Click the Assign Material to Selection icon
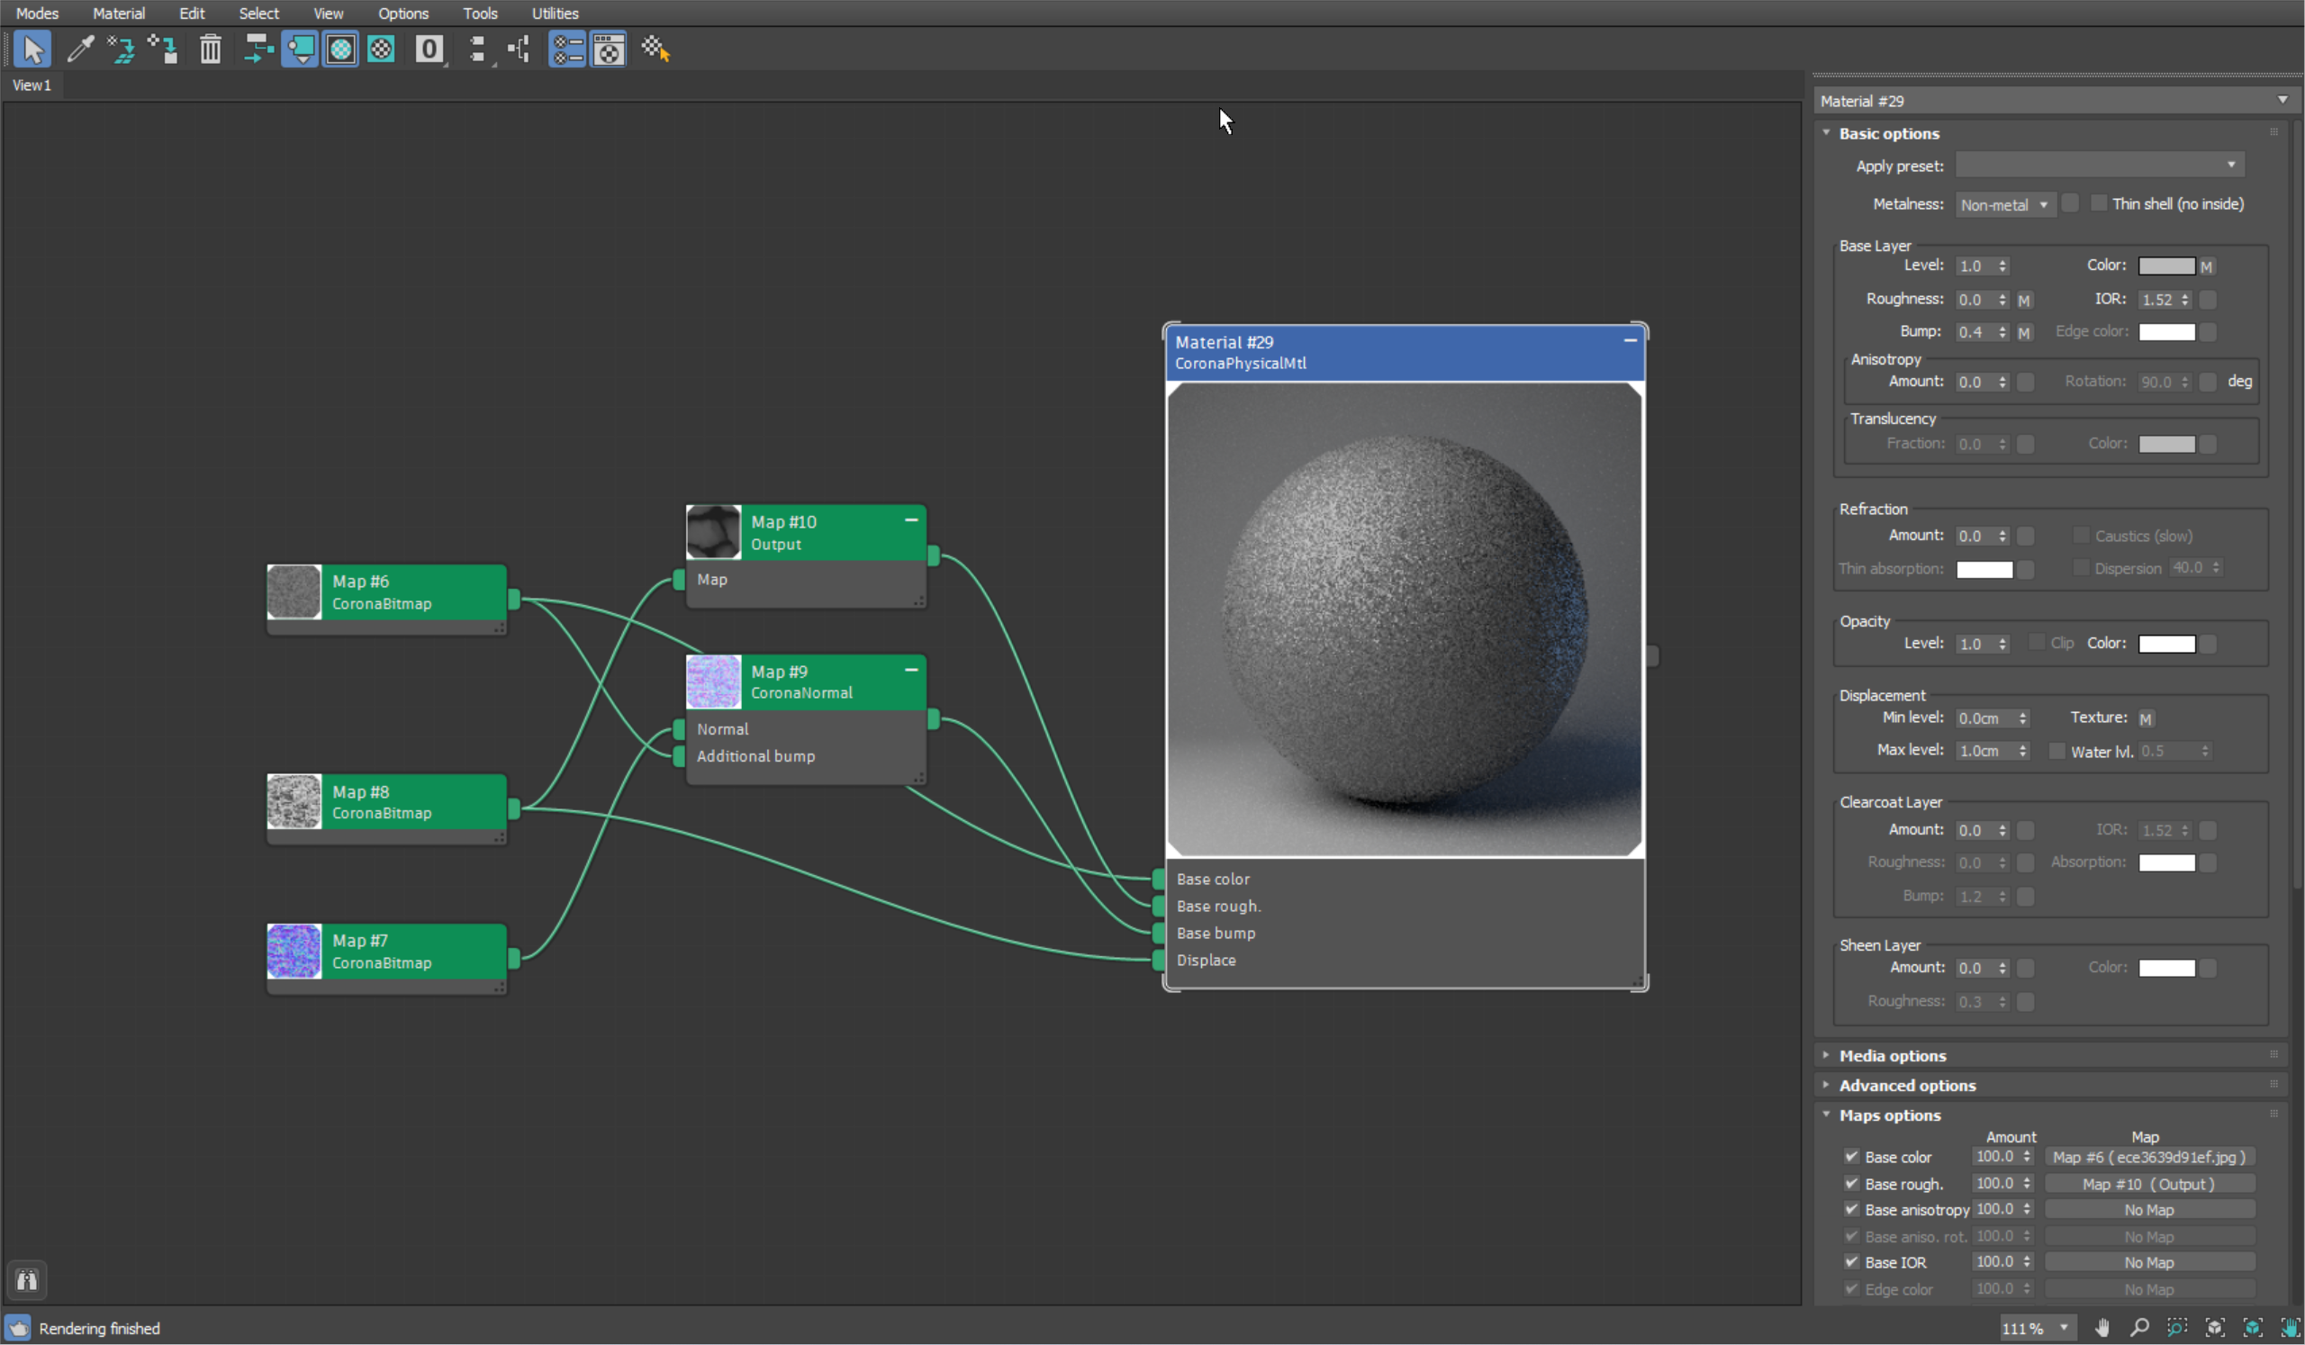2305x1345 pixels. click(x=300, y=49)
